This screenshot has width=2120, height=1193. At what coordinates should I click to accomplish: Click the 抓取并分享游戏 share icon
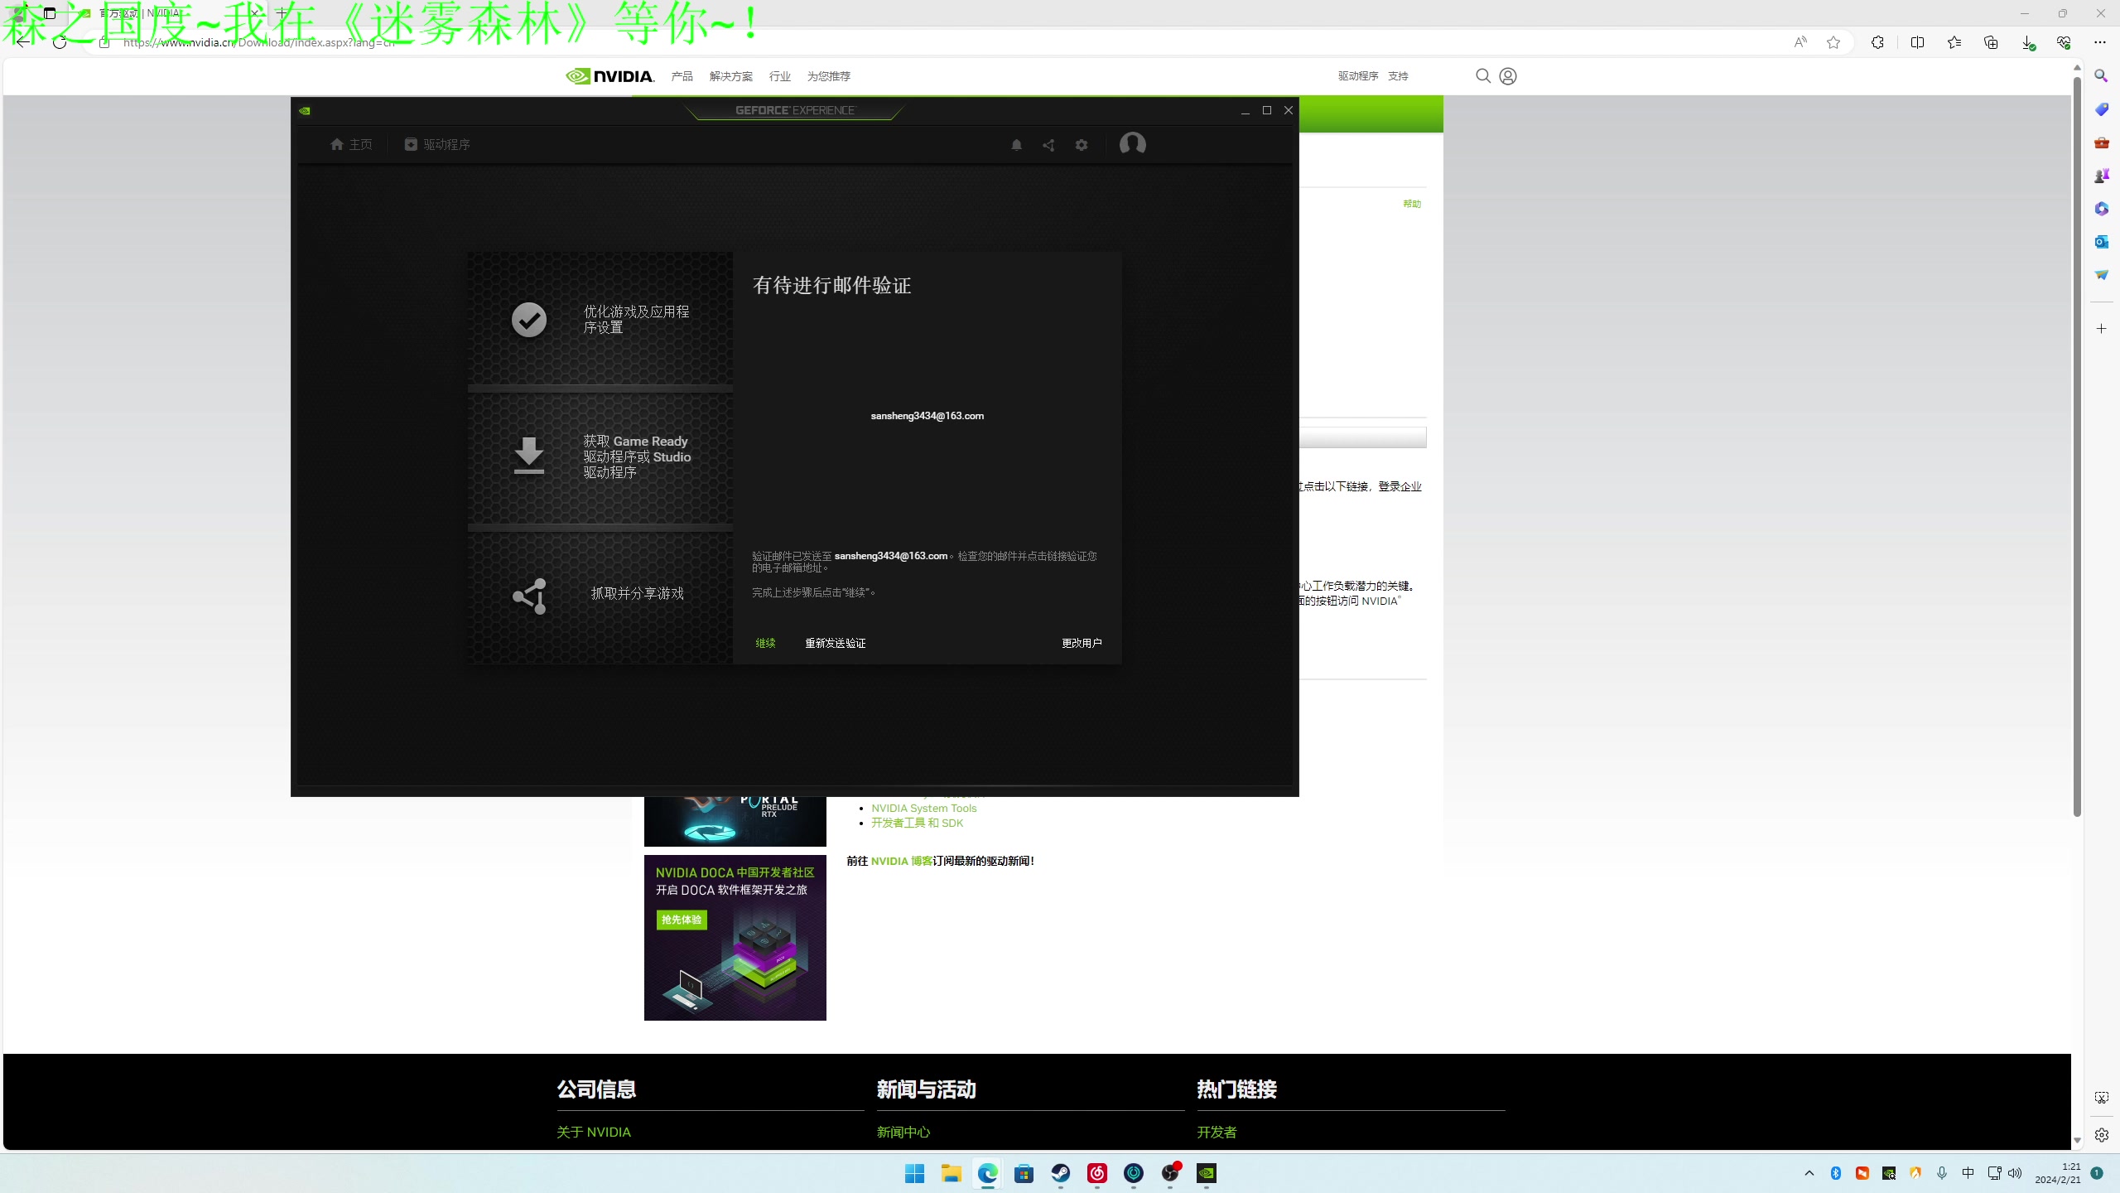pyautogui.click(x=530, y=596)
